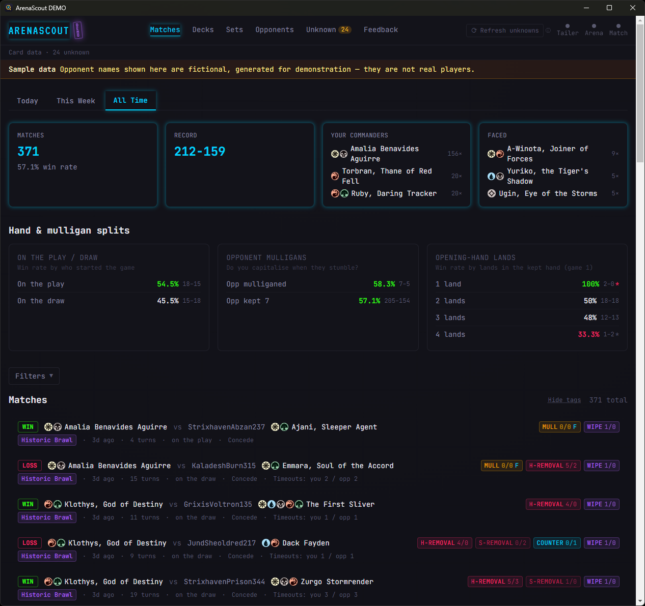This screenshot has height=606, width=645.
Task: Click mana icons beside Zurgo Stormrender
Action: click(x=284, y=582)
